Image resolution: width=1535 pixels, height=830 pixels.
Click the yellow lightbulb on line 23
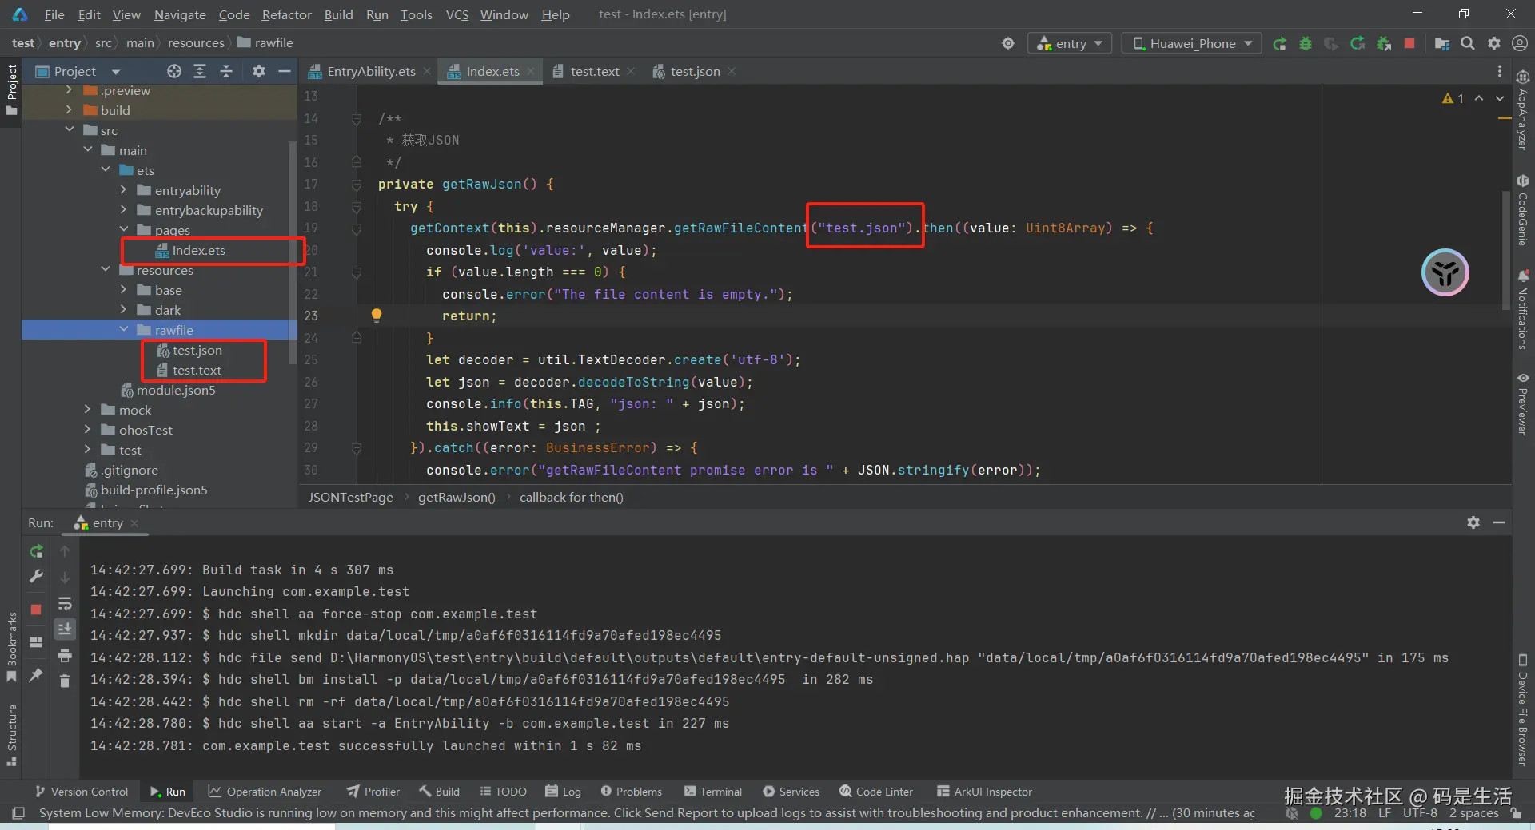(x=376, y=316)
